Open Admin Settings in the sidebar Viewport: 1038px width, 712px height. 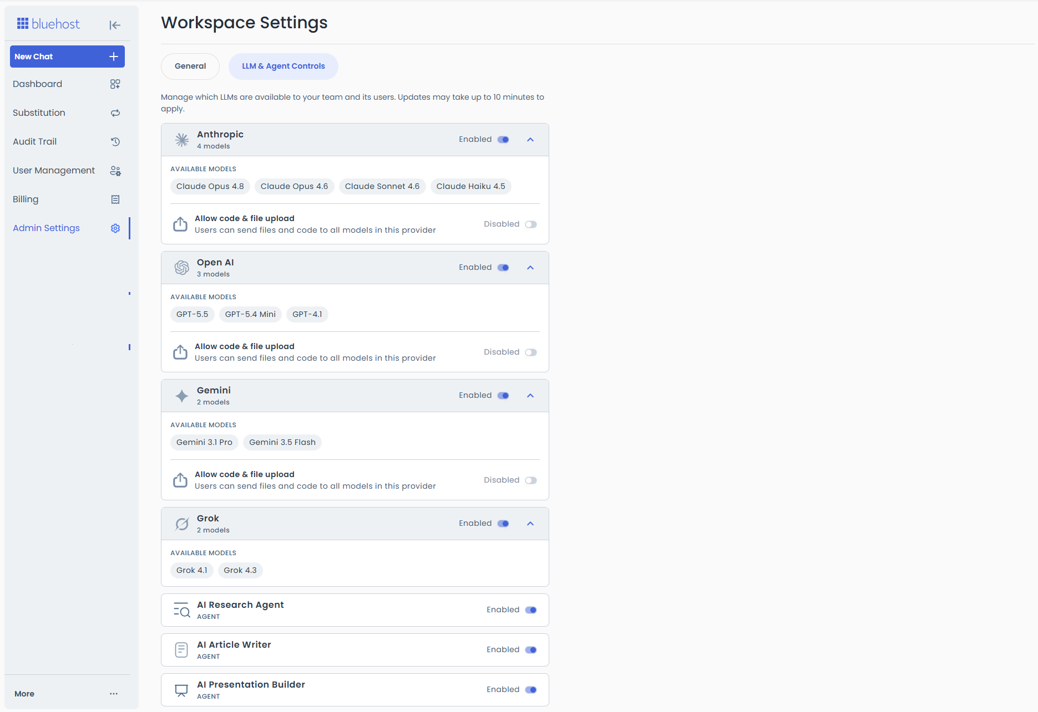[x=67, y=228]
